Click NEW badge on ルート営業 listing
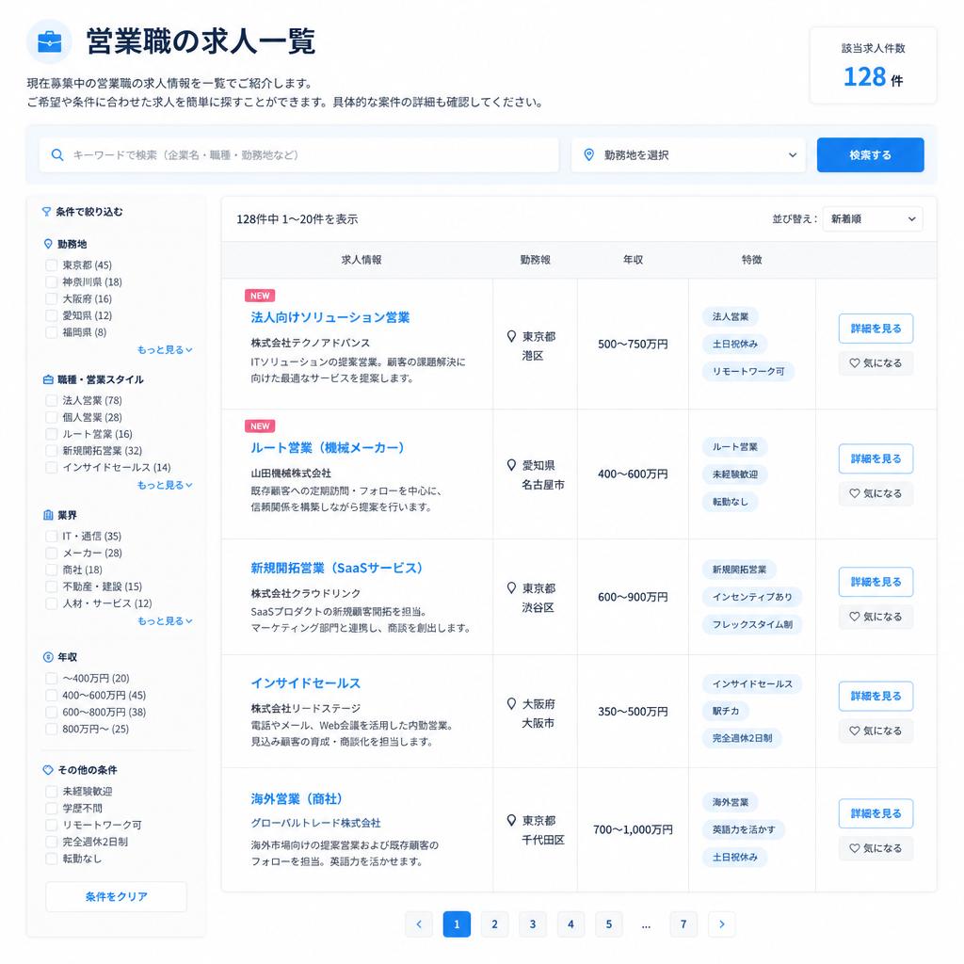The height and width of the screenshot is (964, 964). point(260,426)
